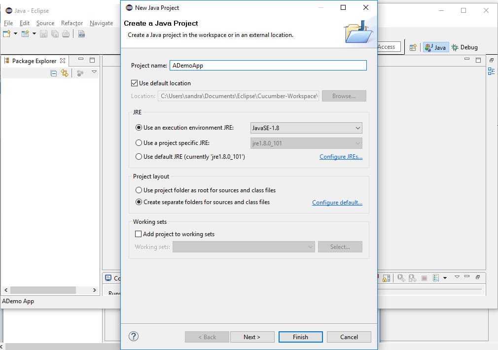The width and height of the screenshot is (498, 350).
Task: Click the grayed-out Select working sets button
Action: [340, 247]
